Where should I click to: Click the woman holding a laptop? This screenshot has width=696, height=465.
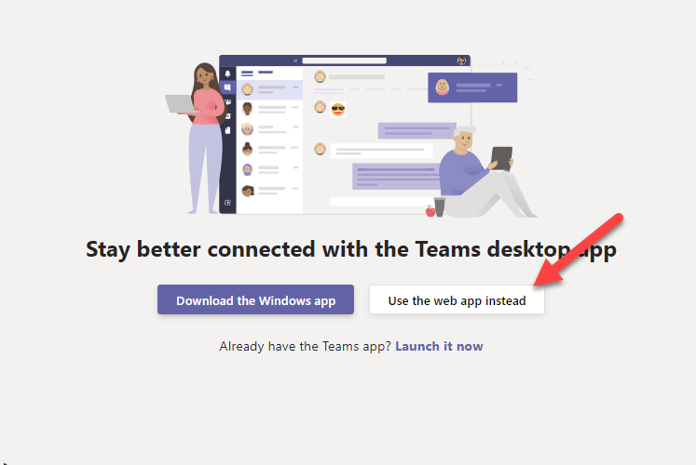pyautogui.click(x=199, y=139)
